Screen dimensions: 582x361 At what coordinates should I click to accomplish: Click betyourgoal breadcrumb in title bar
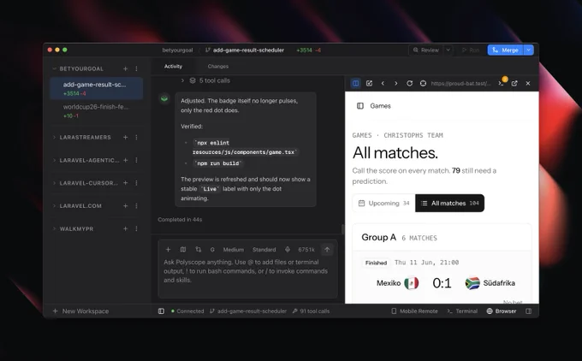(177, 50)
